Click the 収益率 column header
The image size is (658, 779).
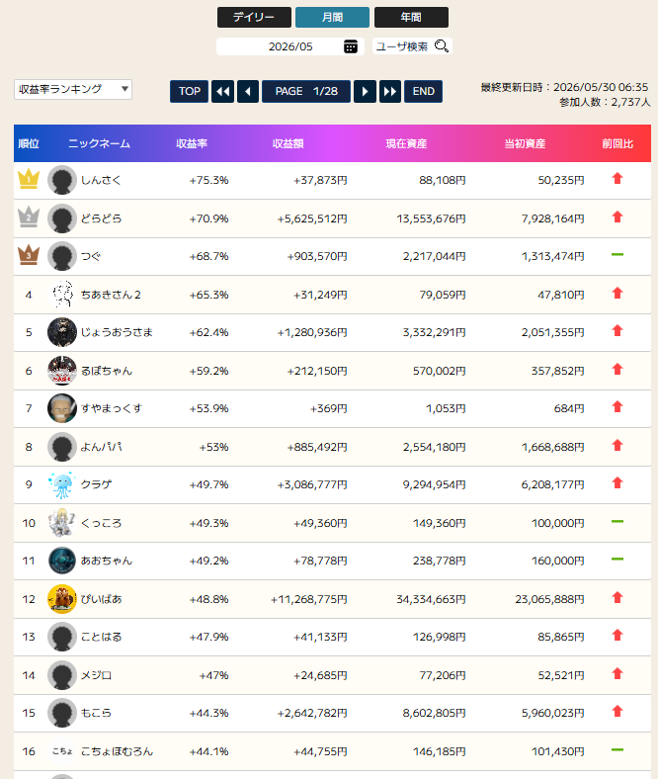192,143
